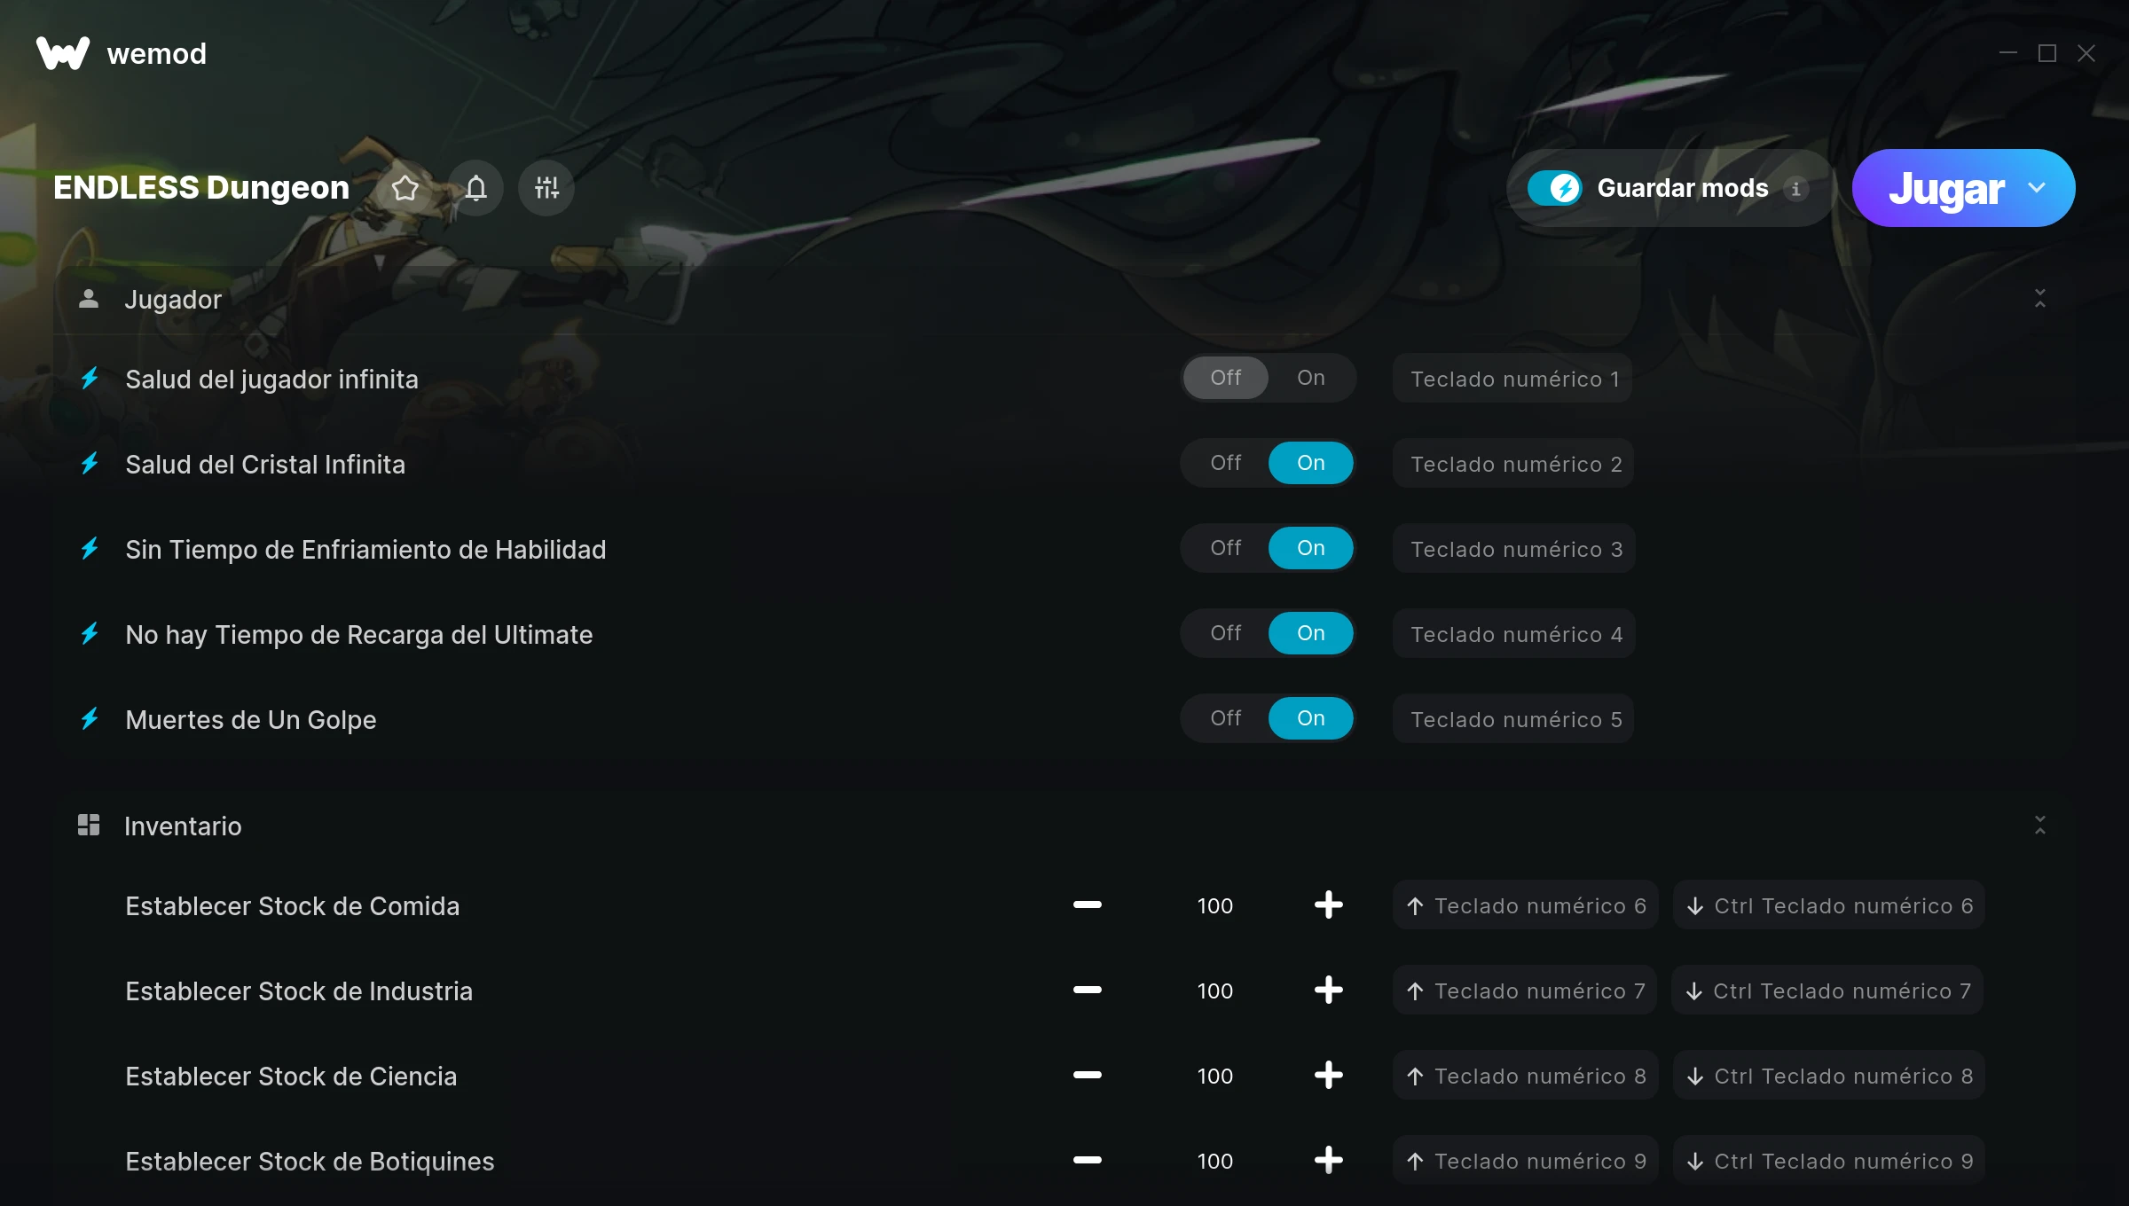Click the minus icon for Stock de Ciencia

point(1088,1076)
